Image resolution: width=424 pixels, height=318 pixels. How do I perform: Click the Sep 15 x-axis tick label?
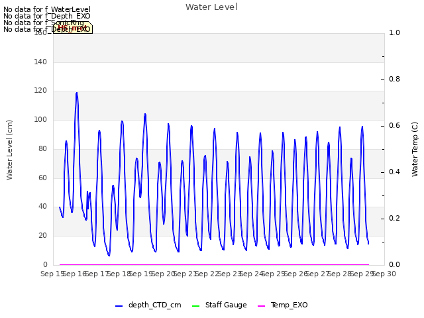click(x=52, y=274)
